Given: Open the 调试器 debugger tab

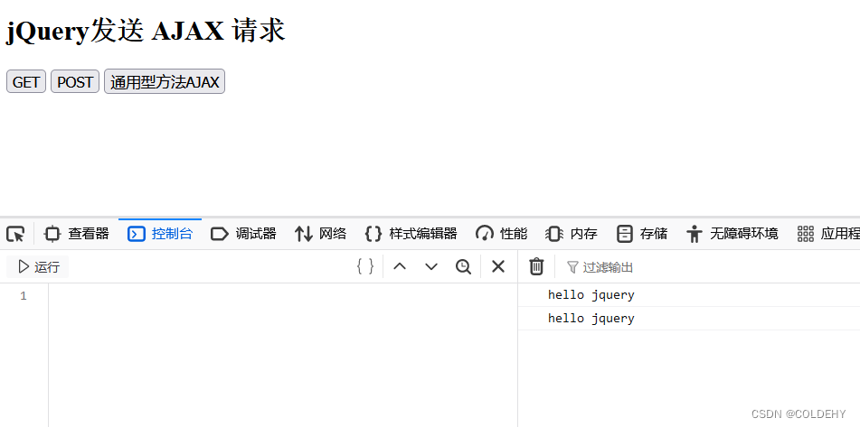Looking at the screenshot, I should [x=243, y=235].
